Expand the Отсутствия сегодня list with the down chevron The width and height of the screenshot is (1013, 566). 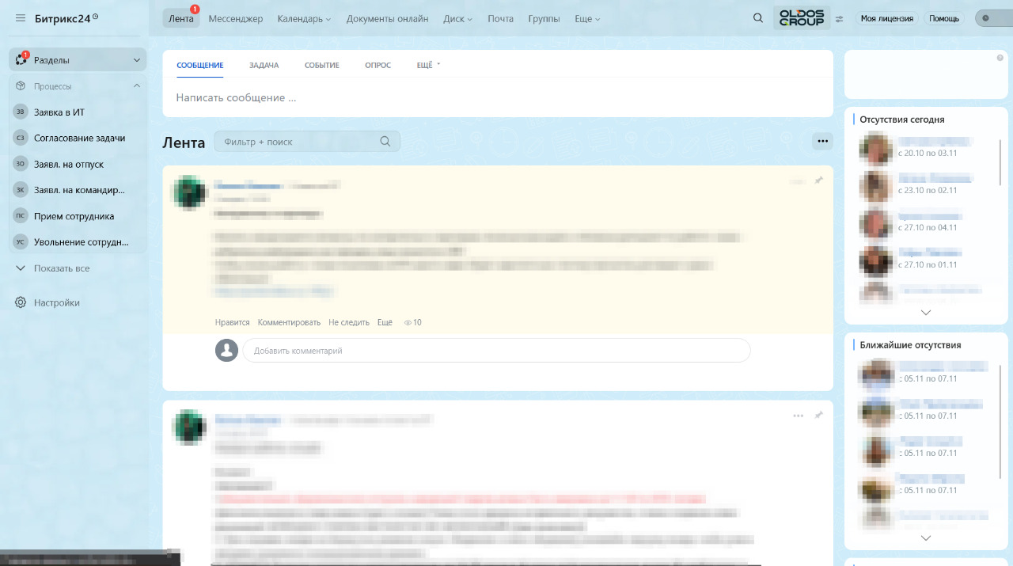pos(926,313)
